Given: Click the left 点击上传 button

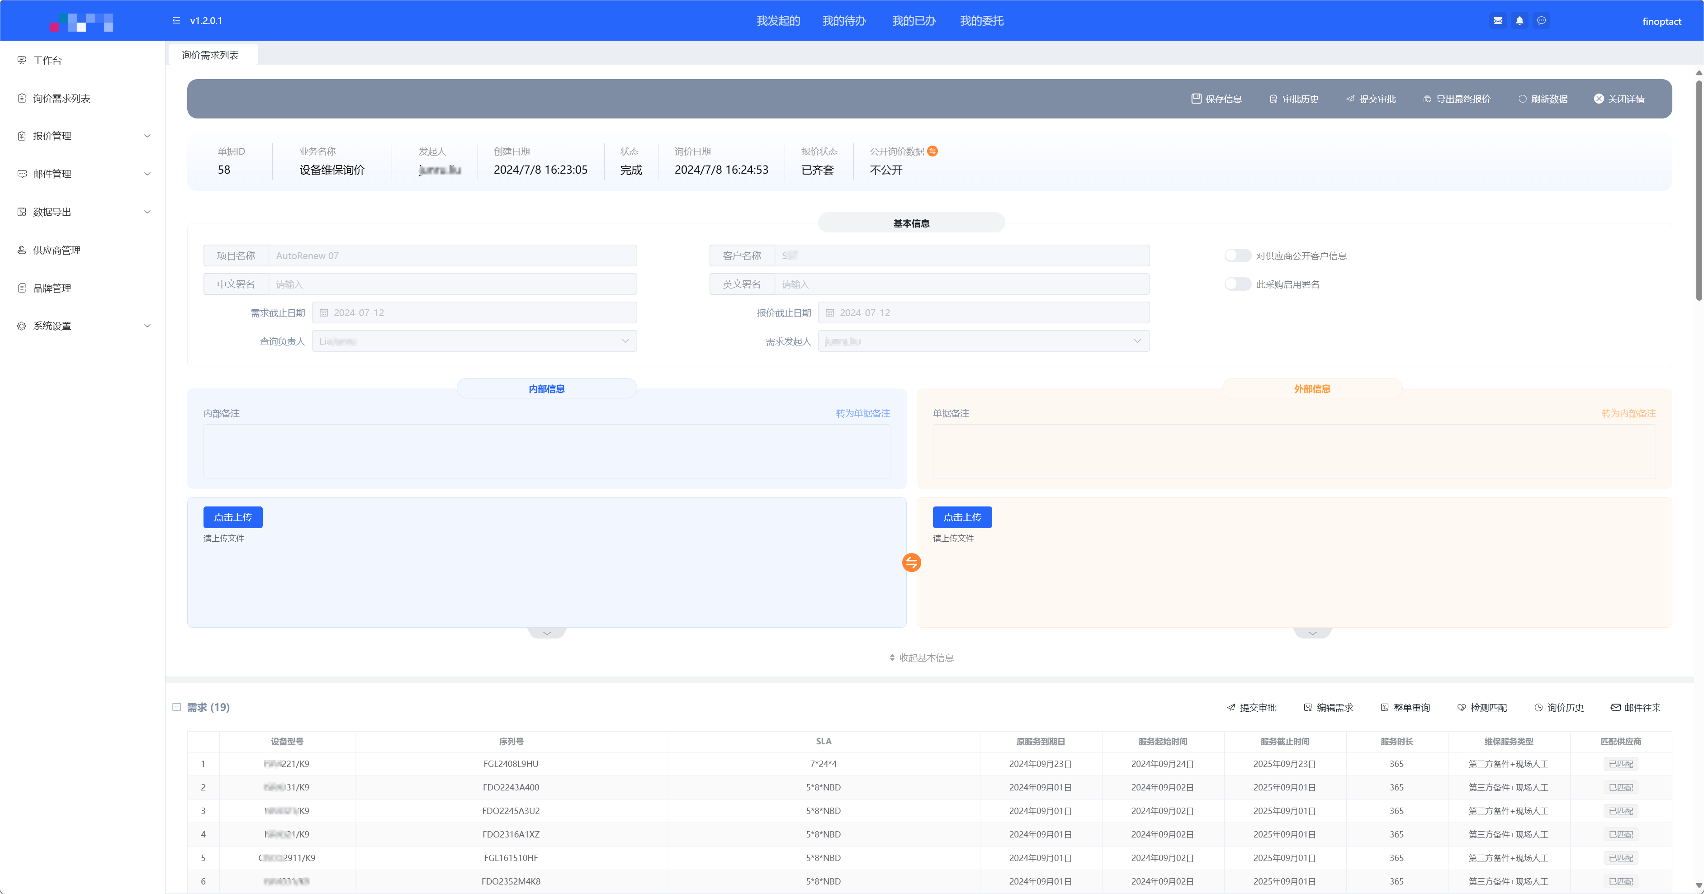Looking at the screenshot, I should point(233,517).
